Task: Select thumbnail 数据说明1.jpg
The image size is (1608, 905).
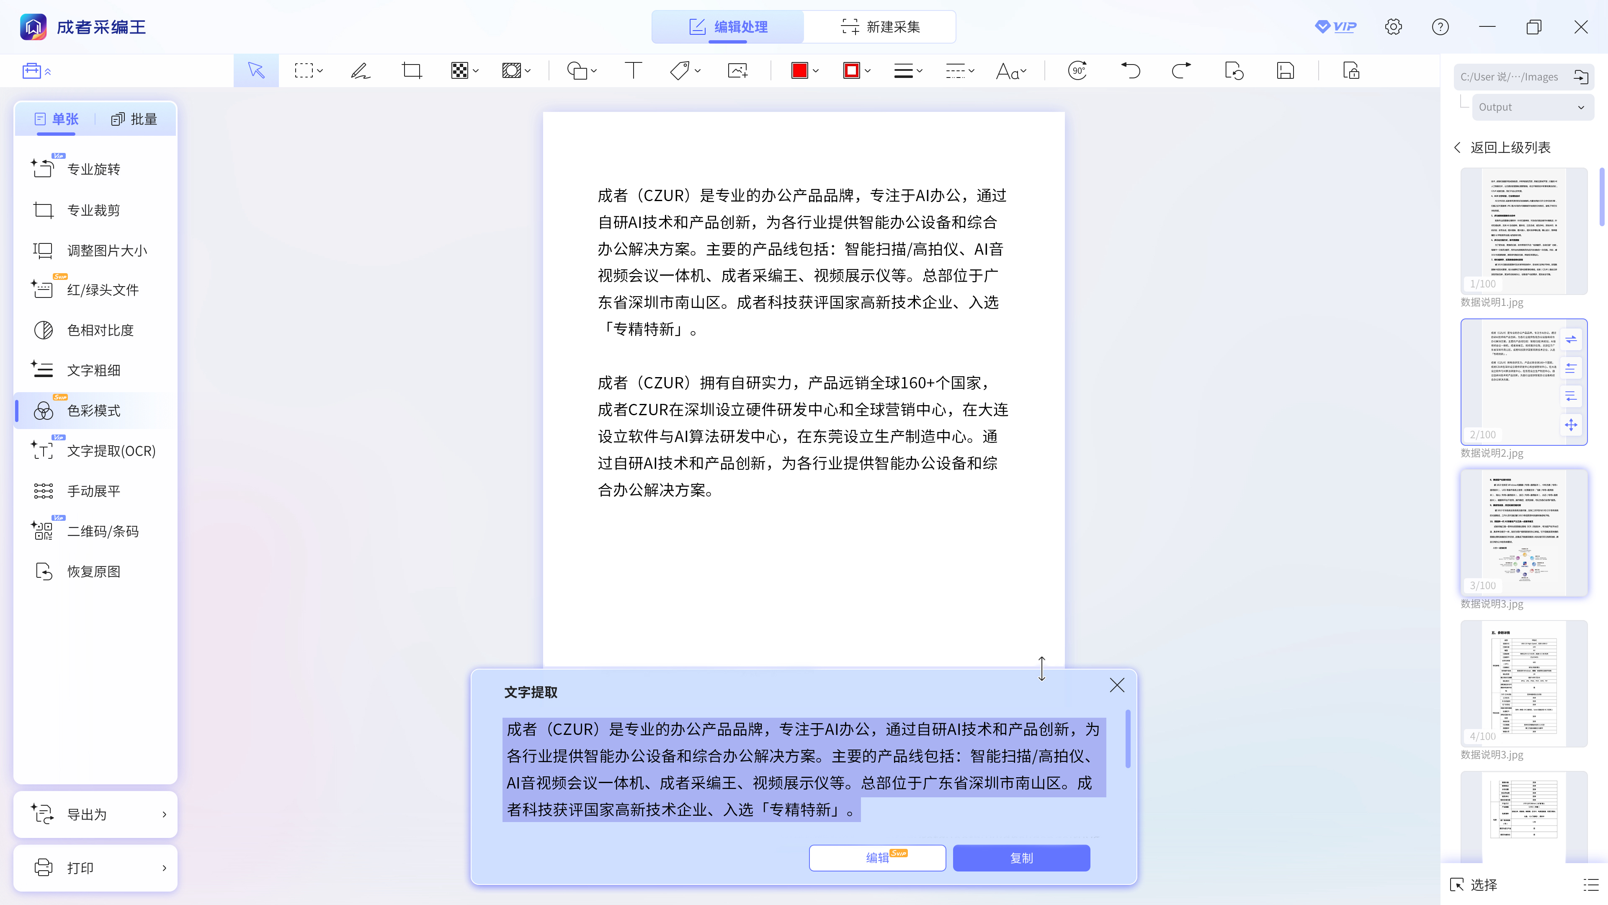Action: pos(1524,231)
